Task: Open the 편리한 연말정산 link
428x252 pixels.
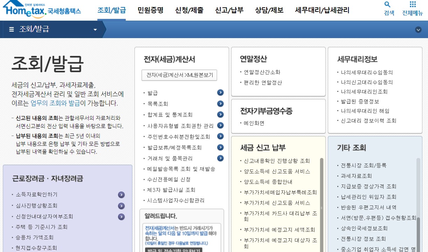Action: 263,82
